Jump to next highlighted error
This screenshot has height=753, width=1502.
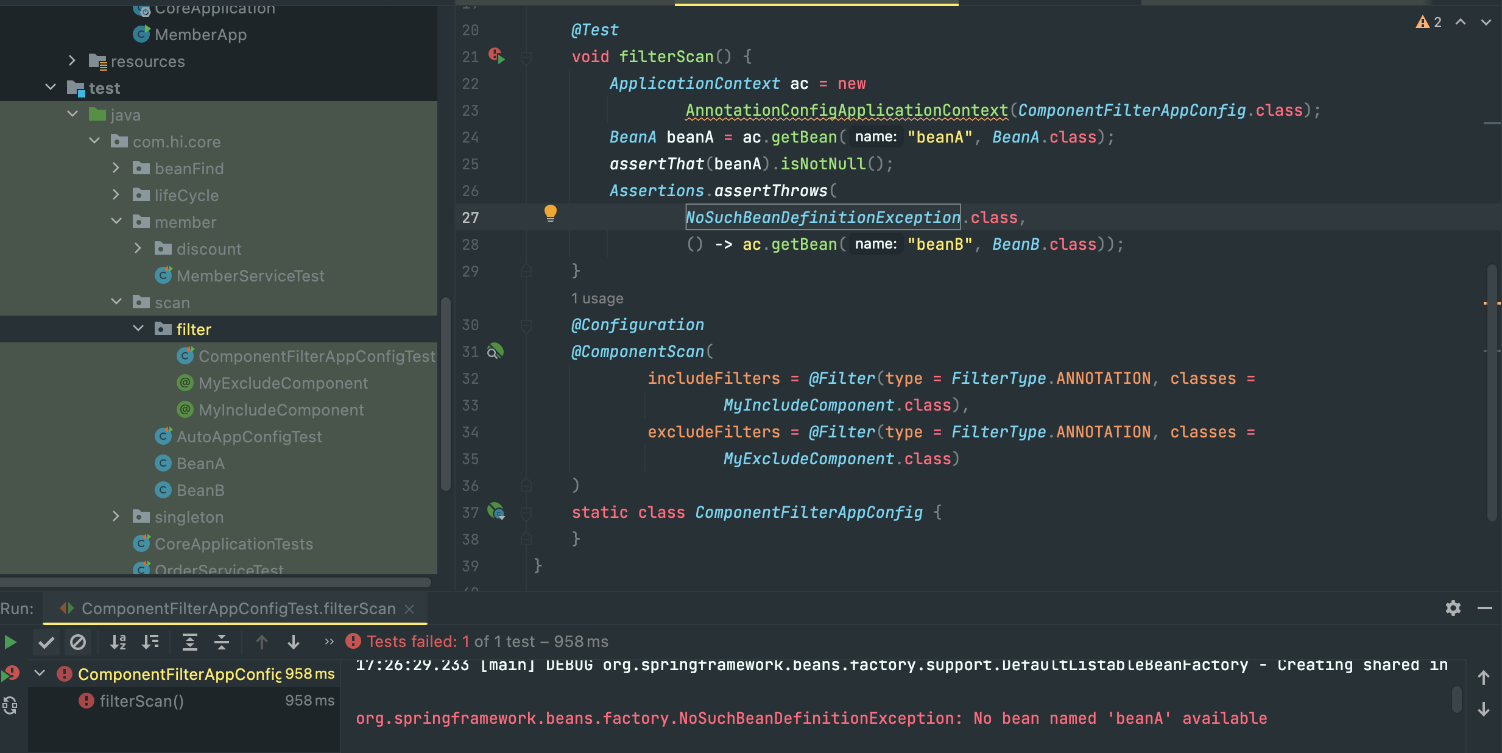tap(1486, 22)
